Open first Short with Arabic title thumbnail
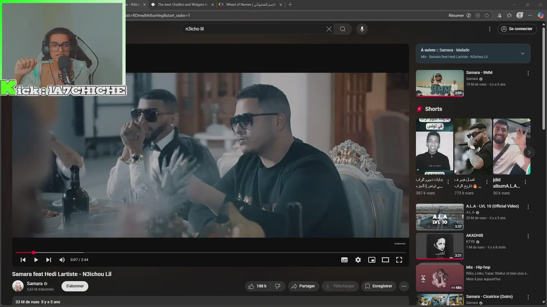This screenshot has width=547, height=307. [434, 146]
